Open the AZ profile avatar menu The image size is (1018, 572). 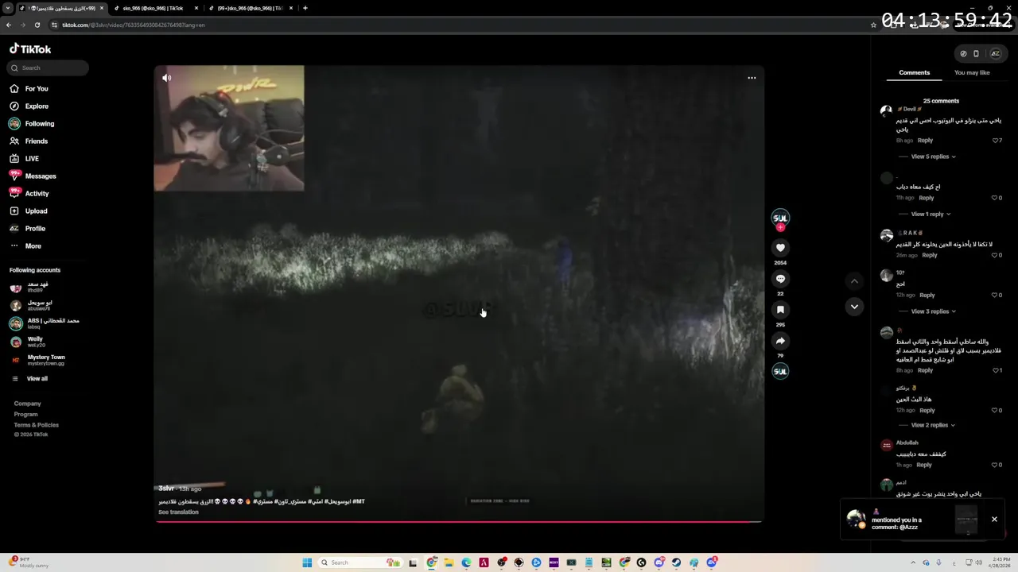pyautogui.click(x=995, y=54)
